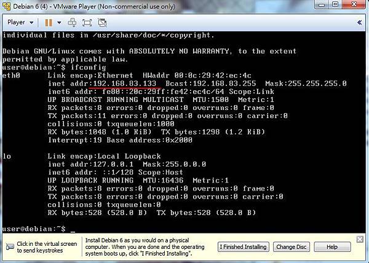Click the MTU:16436 value
This screenshot has height=263, width=369.
(x=163, y=181)
